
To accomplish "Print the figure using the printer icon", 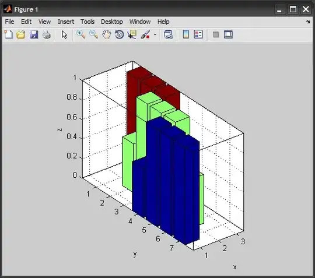I will pyautogui.click(x=47, y=34).
